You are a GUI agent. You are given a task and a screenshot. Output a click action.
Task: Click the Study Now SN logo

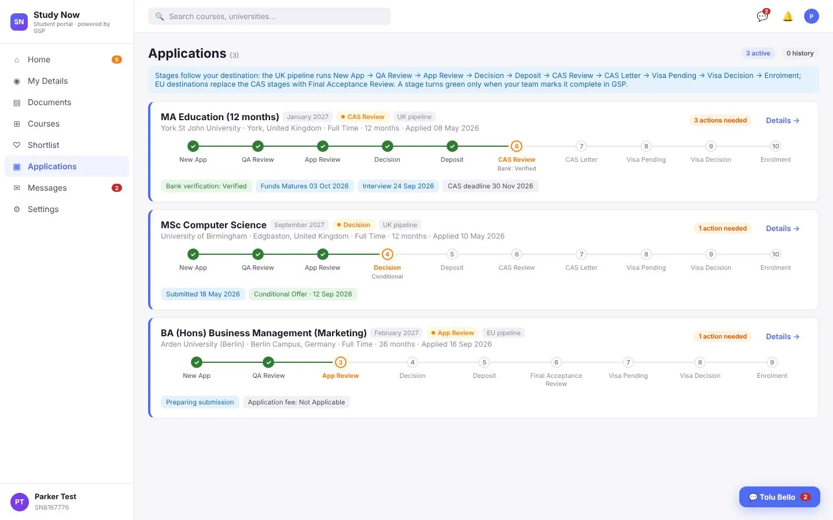(x=19, y=22)
